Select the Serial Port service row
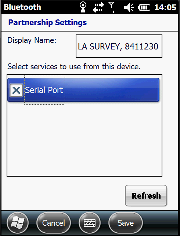Image resolution: width=180 pixels, height=236 pixels. tap(83, 90)
